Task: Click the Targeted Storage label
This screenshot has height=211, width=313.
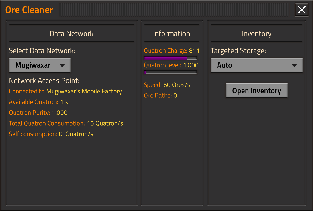Action: 238,51
